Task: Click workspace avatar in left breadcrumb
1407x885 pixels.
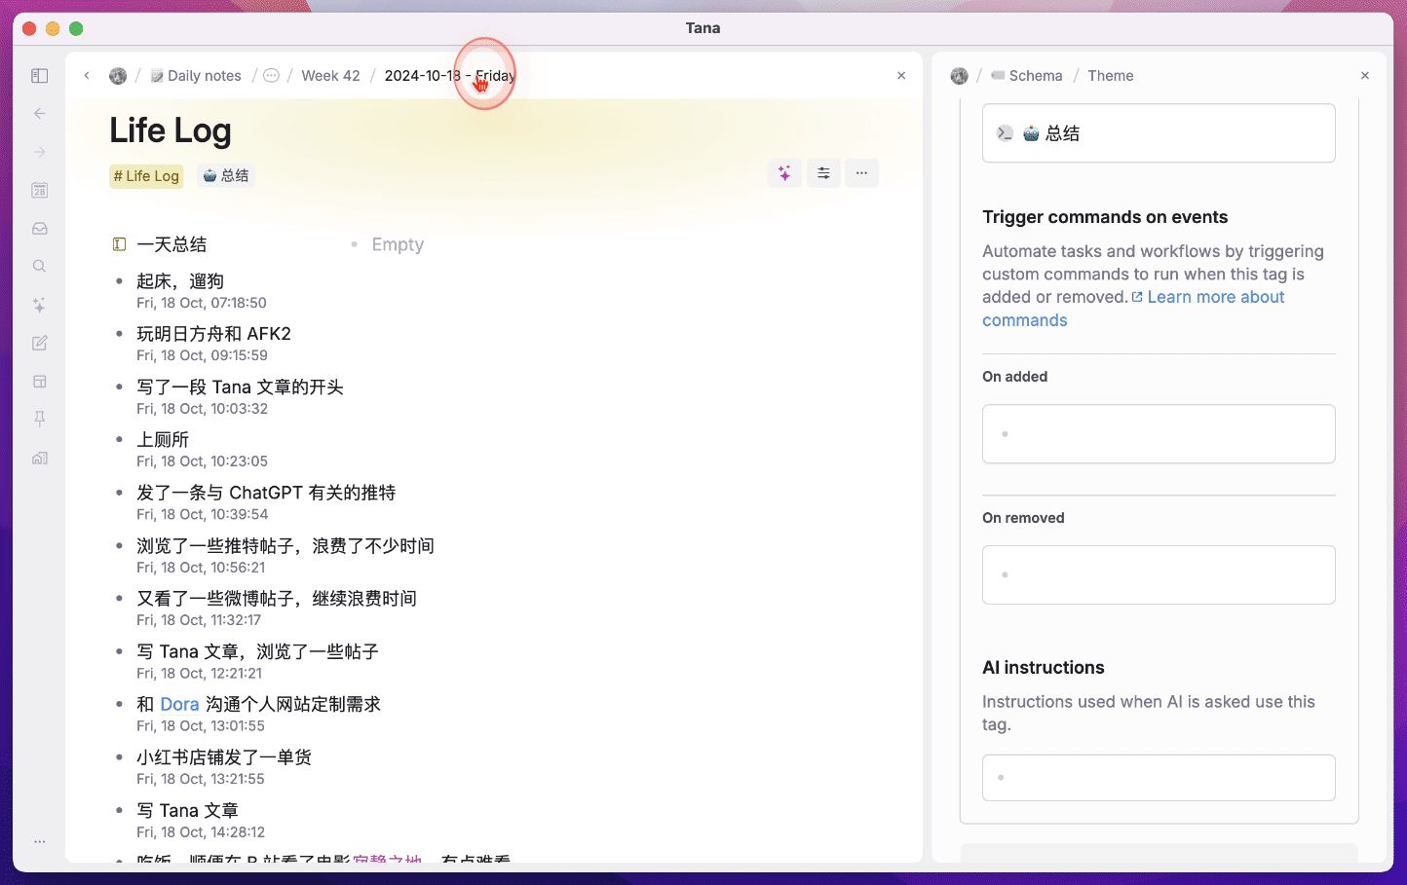Action: [118, 76]
